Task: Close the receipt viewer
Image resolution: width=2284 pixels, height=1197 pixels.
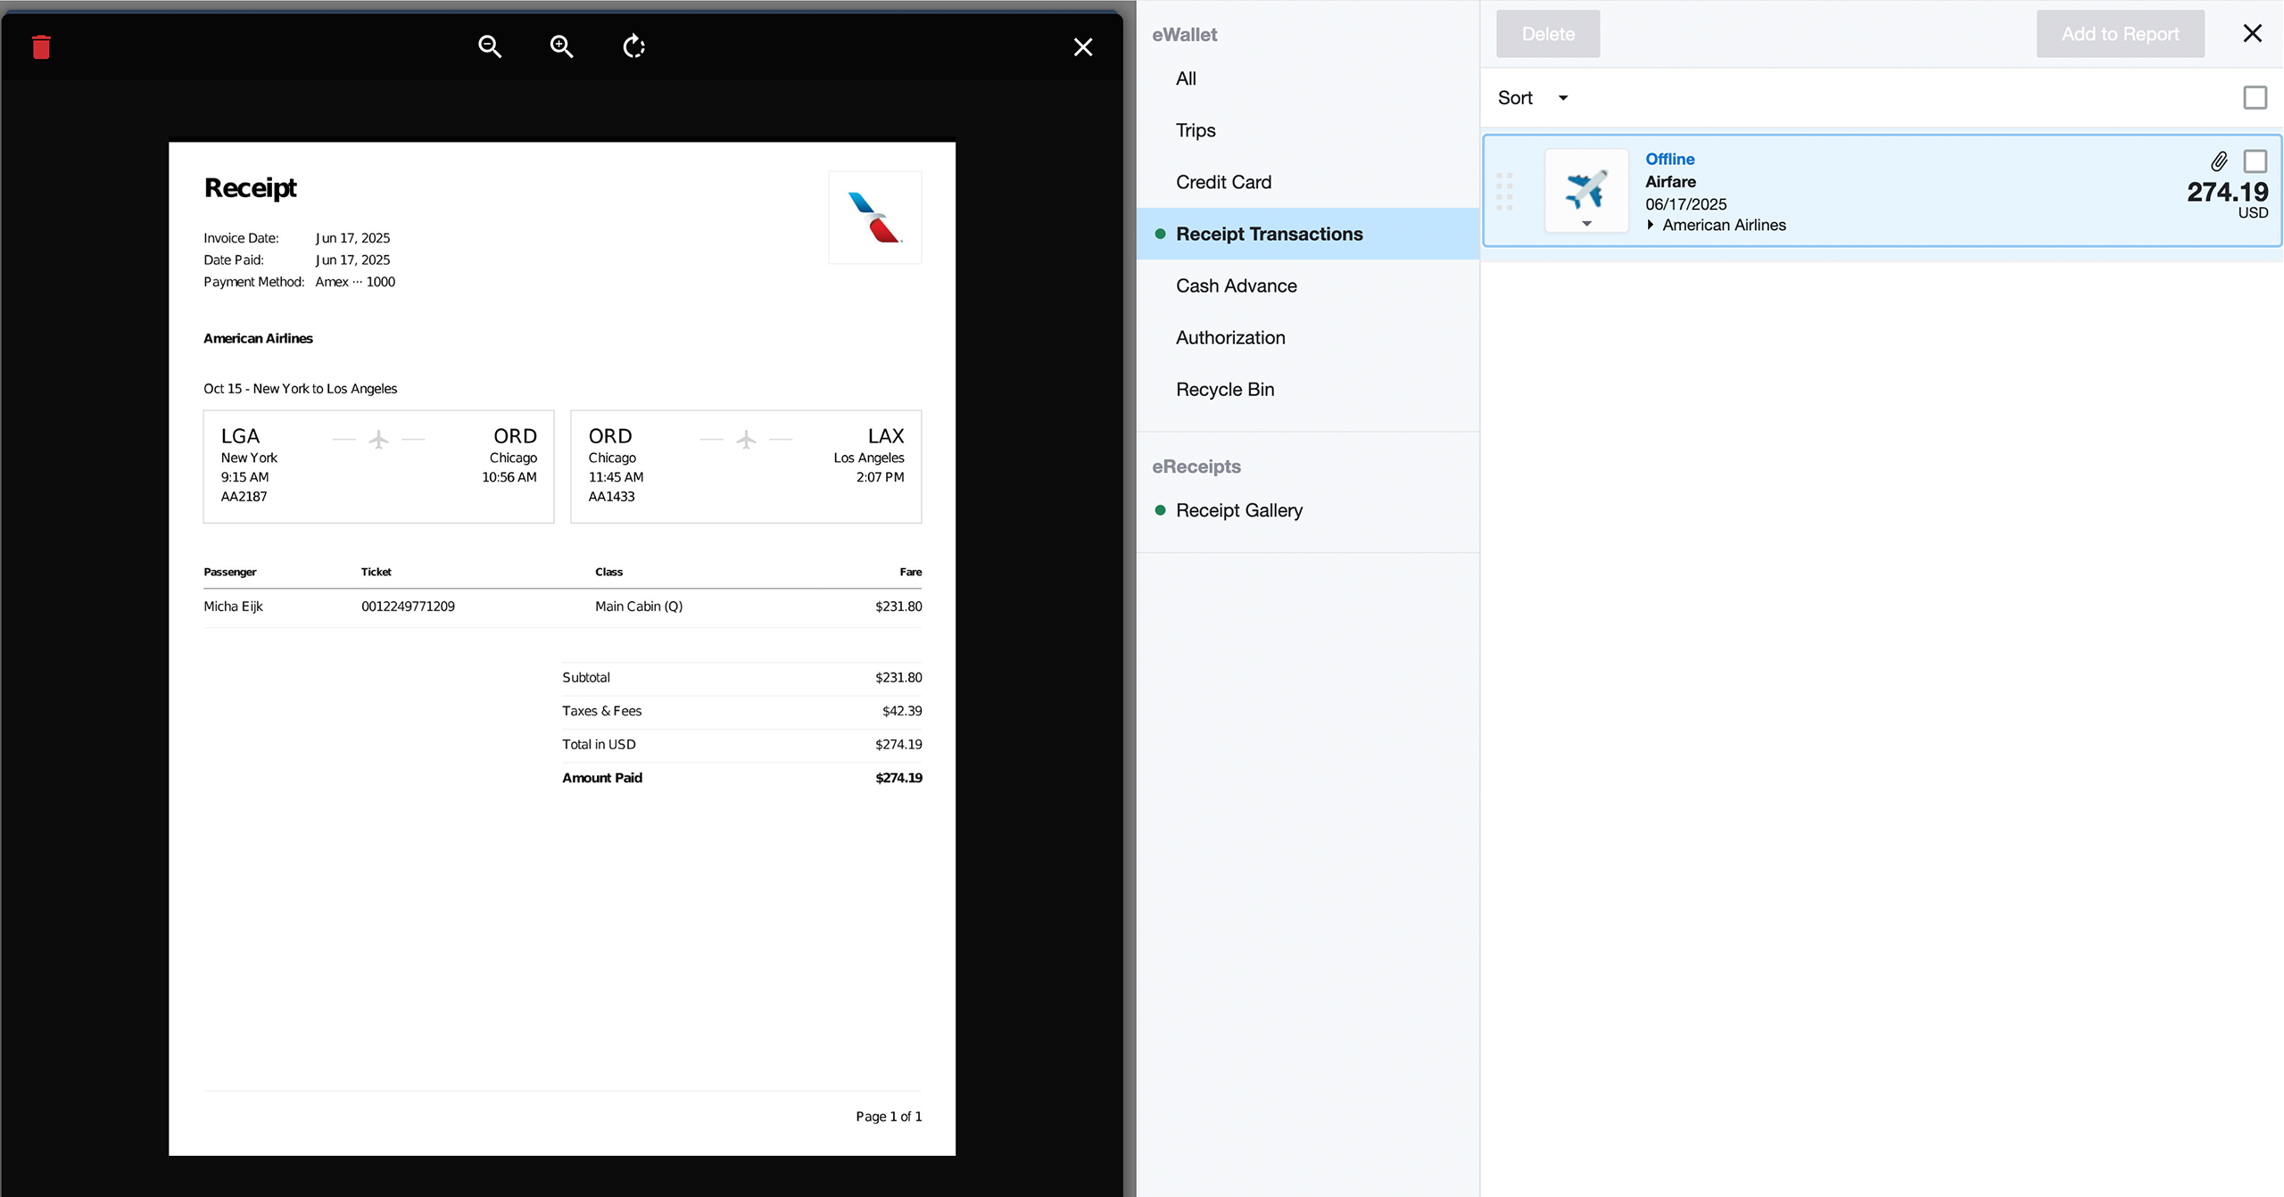Action: coord(1082,47)
